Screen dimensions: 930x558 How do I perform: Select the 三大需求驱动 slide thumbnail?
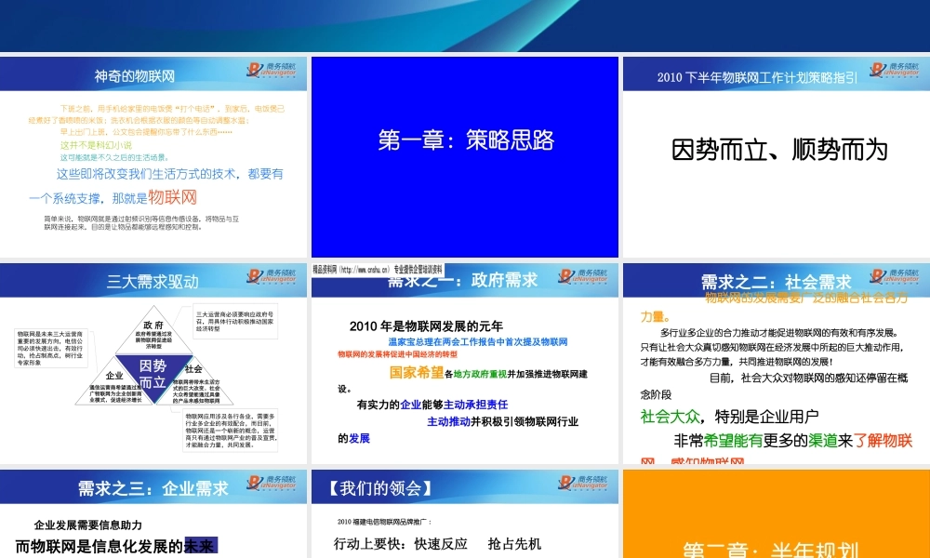pos(153,364)
